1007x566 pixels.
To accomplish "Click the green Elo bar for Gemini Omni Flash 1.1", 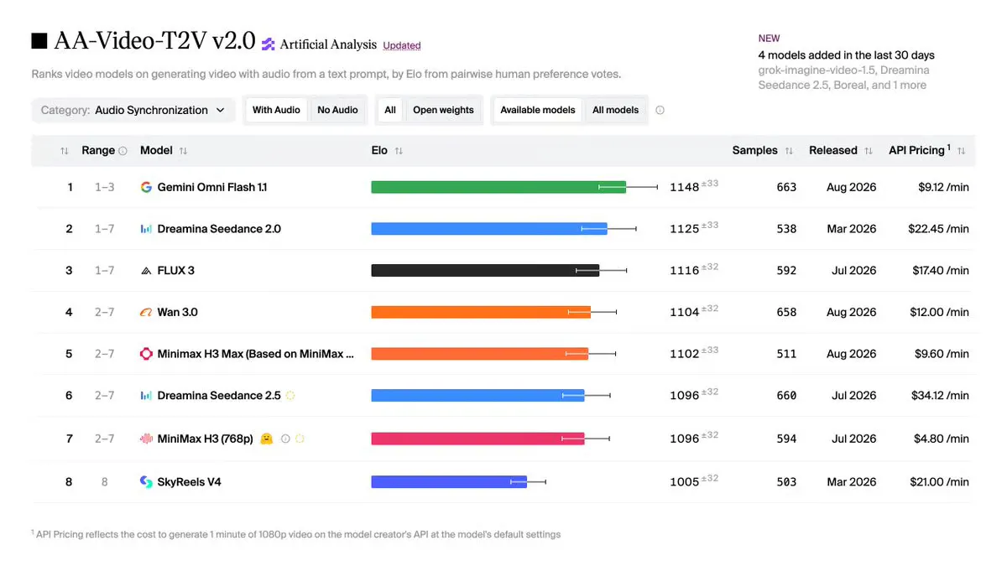I will [x=498, y=187].
